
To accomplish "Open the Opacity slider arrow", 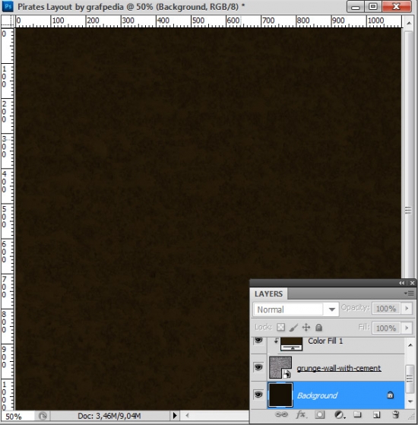I will click(407, 309).
